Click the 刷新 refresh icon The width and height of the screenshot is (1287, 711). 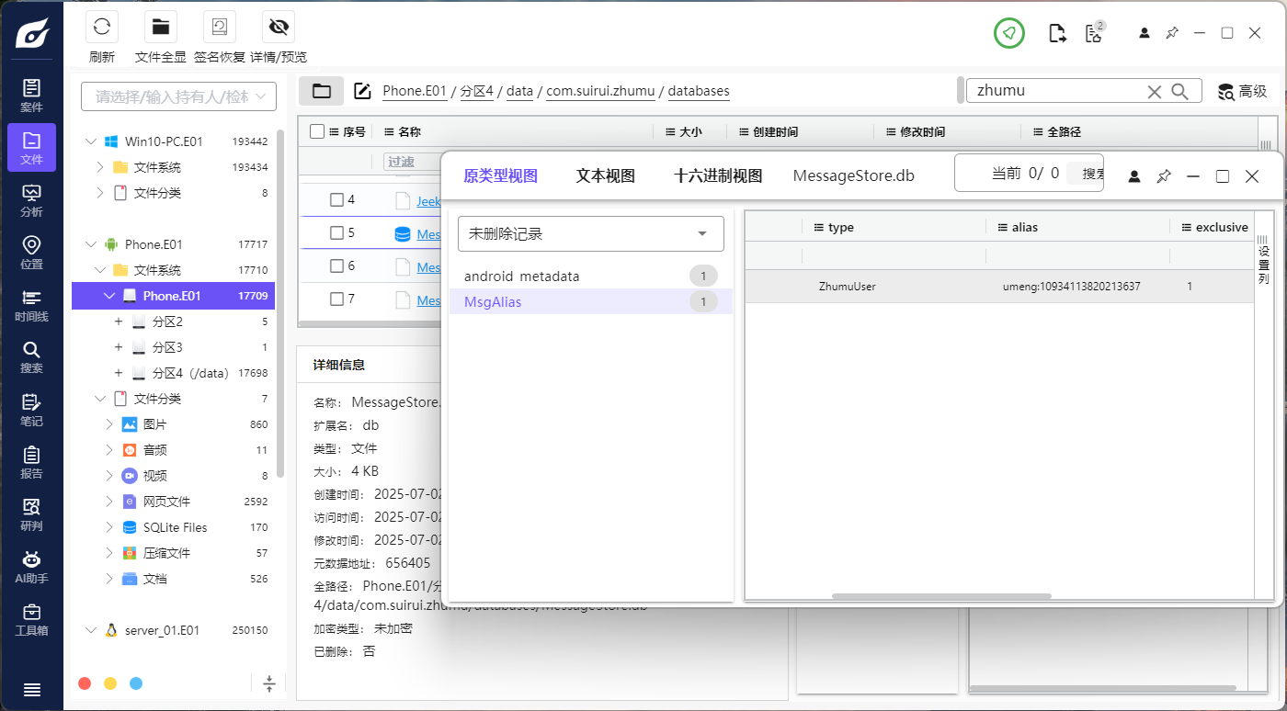(x=102, y=27)
